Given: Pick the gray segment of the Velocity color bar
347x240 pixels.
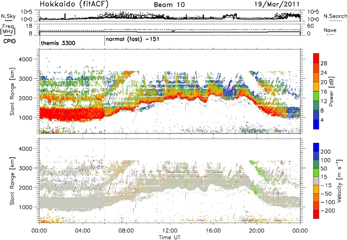Looking at the screenshot, I should coord(316,181).
